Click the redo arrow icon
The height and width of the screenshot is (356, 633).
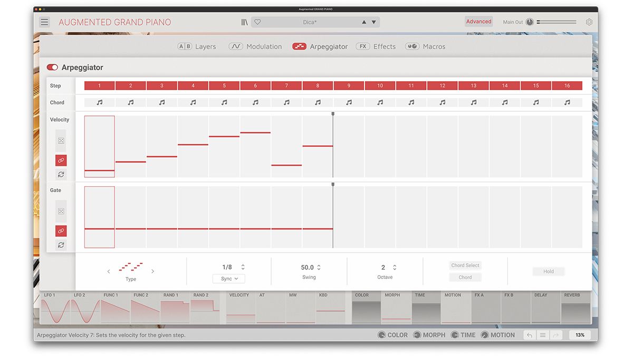555,335
